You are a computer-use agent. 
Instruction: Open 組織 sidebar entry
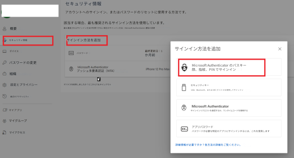tap(13, 74)
